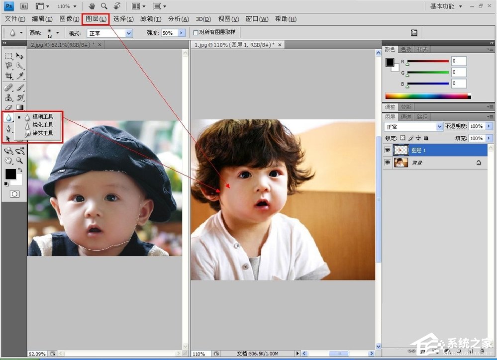Select the Healing Brush tool
Screen dimensions: 497x360
8,88
